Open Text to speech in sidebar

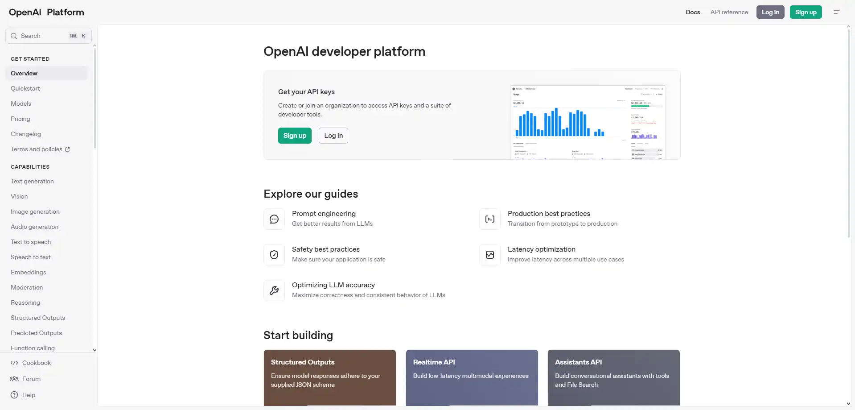point(31,242)
